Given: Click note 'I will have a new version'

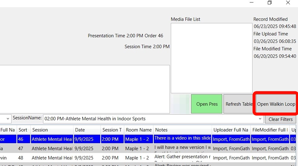Looking at the screenshot, I should point(182,147).
